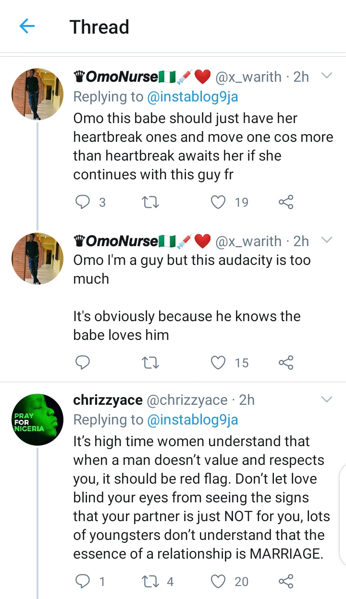
Task: Like chrizzyace's tweet with 20 likes
Action: [x=219, y=582]
